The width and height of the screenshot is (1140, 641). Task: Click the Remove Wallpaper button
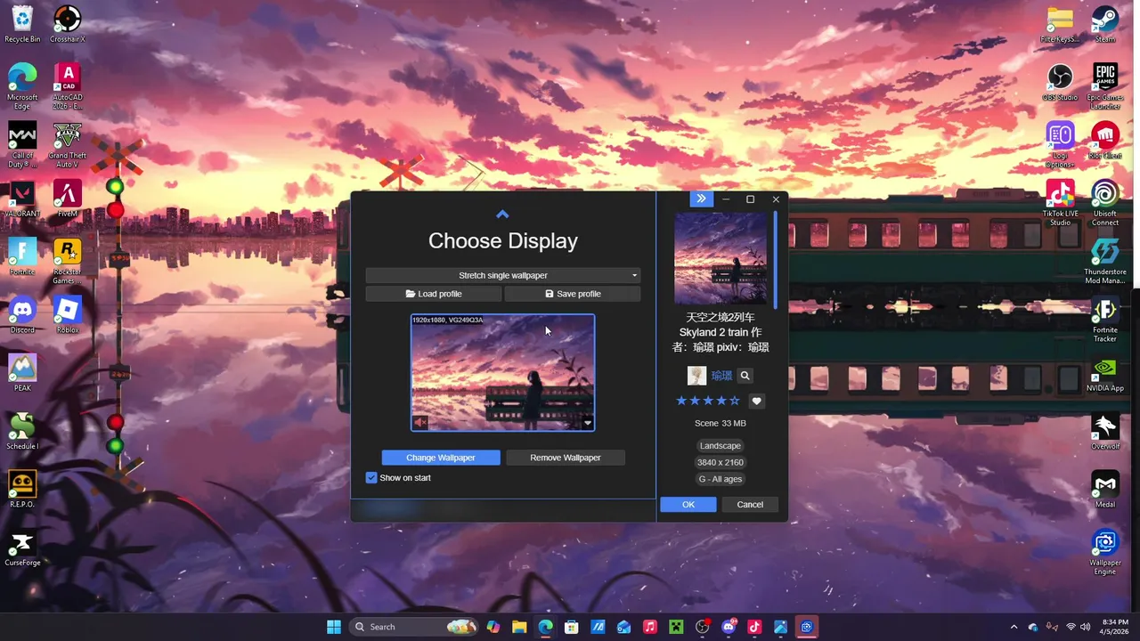(566, 458)
